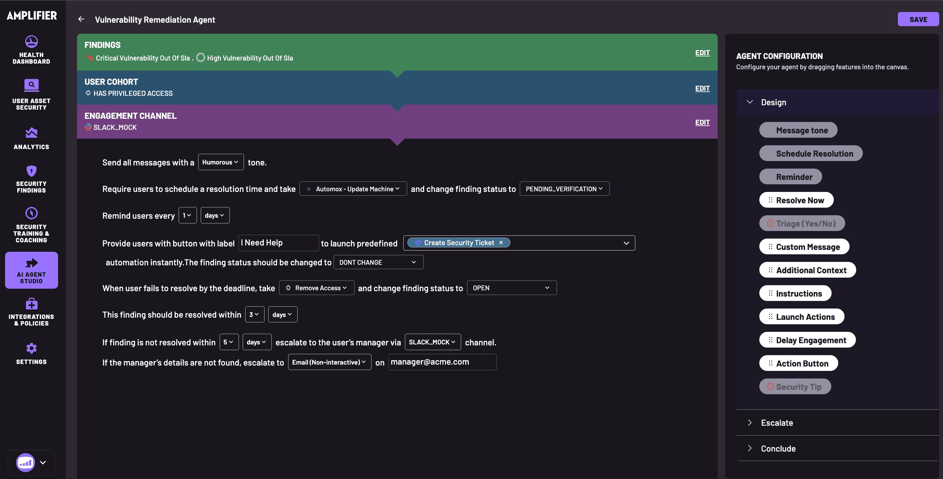Click the chart widget at bottom left
This screenshot has height=479, width=943.
tap(25, 462)
